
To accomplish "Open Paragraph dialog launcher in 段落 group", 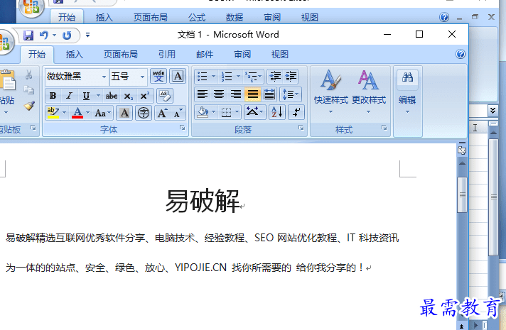I will [x=301, y=128].
